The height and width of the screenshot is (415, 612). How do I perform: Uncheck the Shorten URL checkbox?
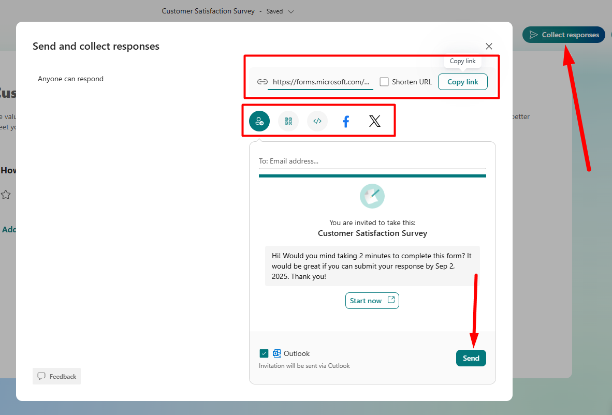click(x=384, y=81)
